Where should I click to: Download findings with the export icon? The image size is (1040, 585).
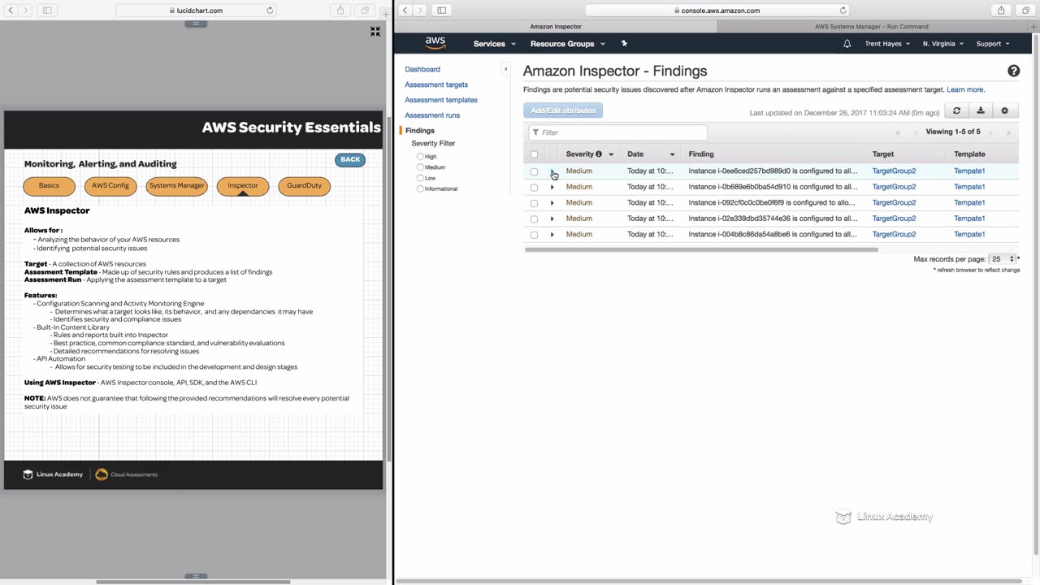pos(981,110)
